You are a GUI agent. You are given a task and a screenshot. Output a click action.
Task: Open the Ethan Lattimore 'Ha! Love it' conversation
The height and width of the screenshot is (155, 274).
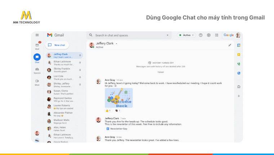64,136
